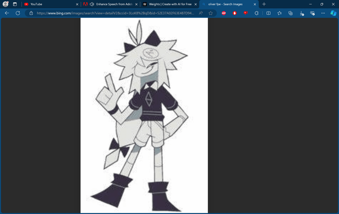Image resolution: width=339 pixels, height=214 pixels.
Task: Open the browser profile avatar
Action: pyautogui.click(x=5, y=4)
